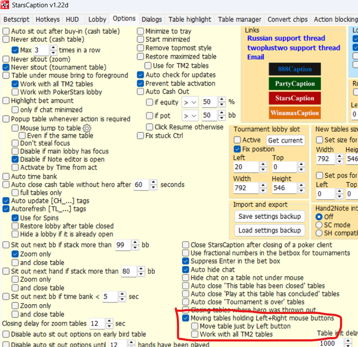358x347 pixels.
Task: Go to the Dialogs tab
Action: click(151, 19)
